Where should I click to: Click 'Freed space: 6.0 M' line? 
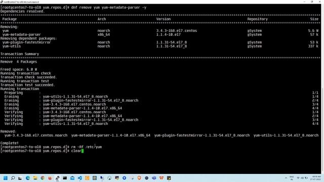point(19,70)
